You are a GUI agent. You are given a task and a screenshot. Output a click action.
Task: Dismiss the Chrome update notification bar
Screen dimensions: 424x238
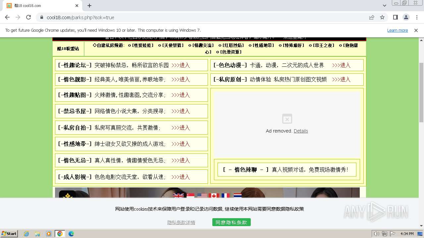point(416,30)
